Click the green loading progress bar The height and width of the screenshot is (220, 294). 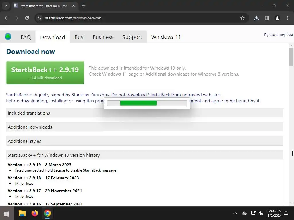coord(147,103)
